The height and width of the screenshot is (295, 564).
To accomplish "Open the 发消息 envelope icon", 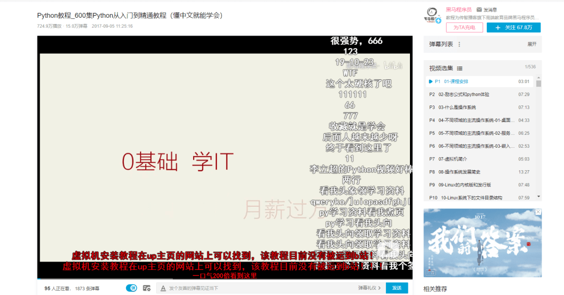I will [479, 10].
